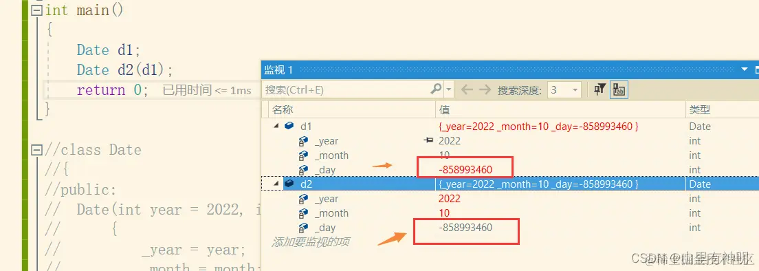Collapse the int main() code block
Viewport: 759px width, 271px height.
36,10
